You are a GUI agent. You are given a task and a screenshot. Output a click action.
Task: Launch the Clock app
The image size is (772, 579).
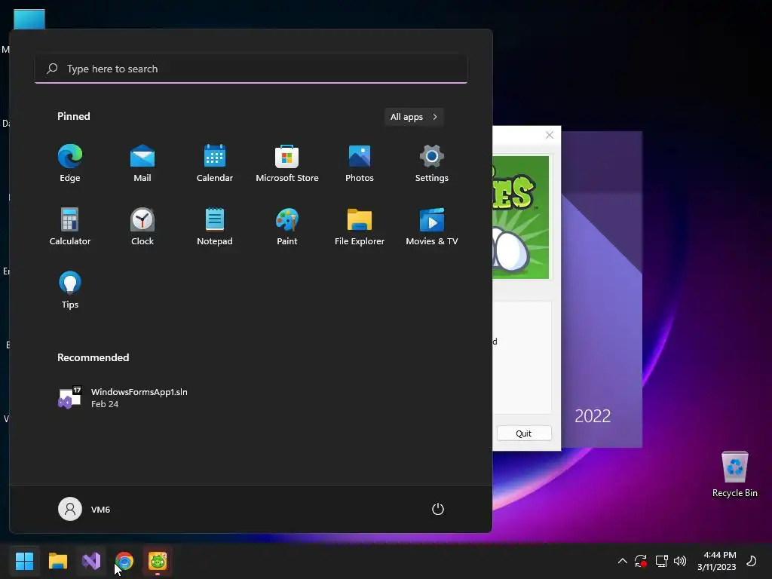pos(142,226)
